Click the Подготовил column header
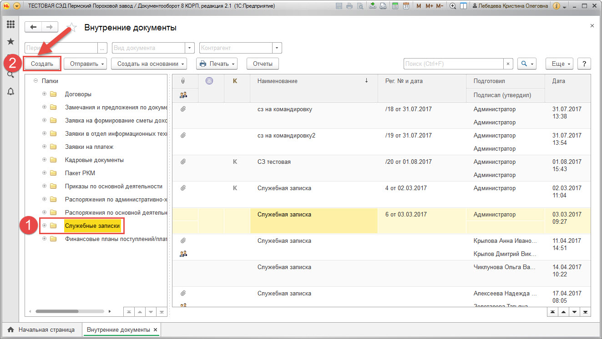 click(506, 81)
